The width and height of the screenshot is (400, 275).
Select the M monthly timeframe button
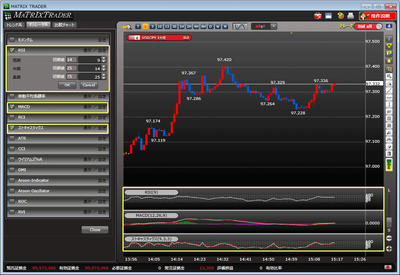click(x=225, y=26)
